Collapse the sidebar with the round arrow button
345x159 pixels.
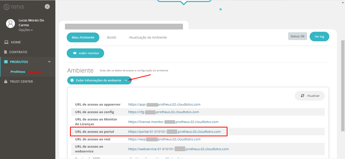coord(47,7)
